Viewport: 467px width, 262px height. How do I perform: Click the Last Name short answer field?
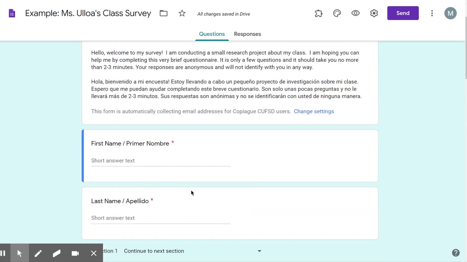tap(161, 218)
